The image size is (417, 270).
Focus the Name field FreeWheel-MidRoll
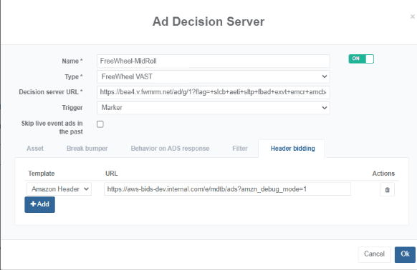coord(214,61)
